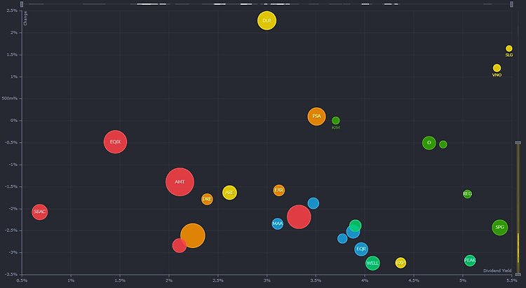Image resolution: width=526 pixels, height=288 pixels.
Task: Click the 'Dividend Yield' axis title
Action: pyautogui.click(x=497, y=270)
